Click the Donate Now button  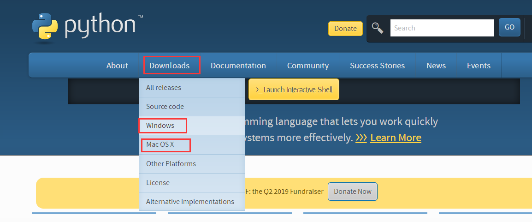click(353, 192)
